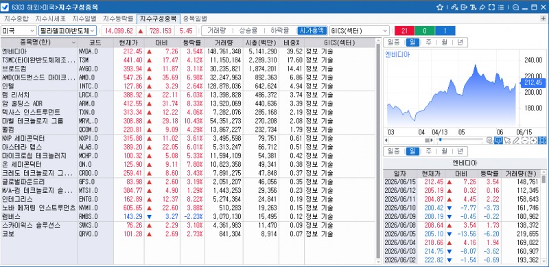Switch to the 지수등락률 tab

pyautogui.click(x=118, y=19)
